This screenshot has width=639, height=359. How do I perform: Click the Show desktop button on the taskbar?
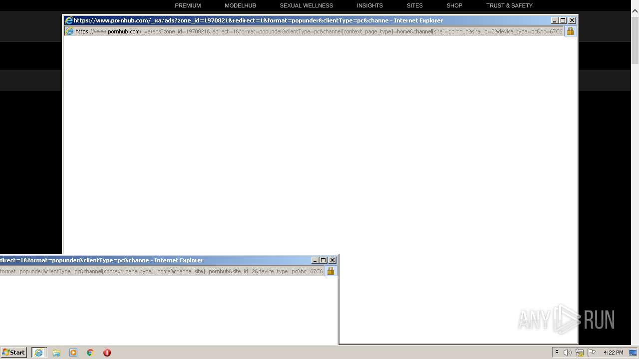tap(634, 353)
